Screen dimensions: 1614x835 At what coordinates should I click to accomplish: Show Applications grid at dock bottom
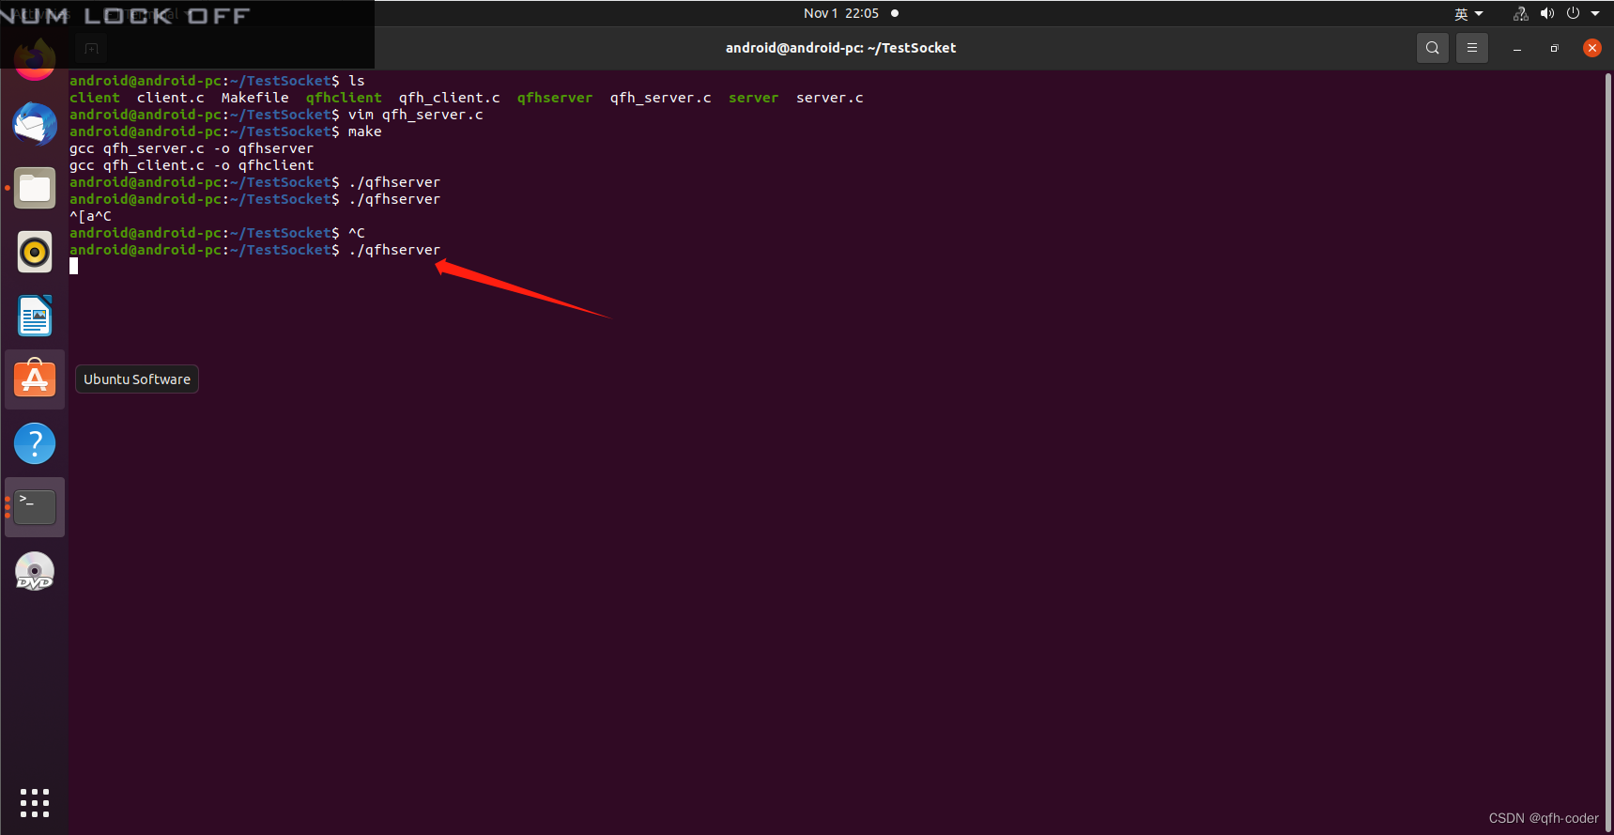tap(35, 802)
